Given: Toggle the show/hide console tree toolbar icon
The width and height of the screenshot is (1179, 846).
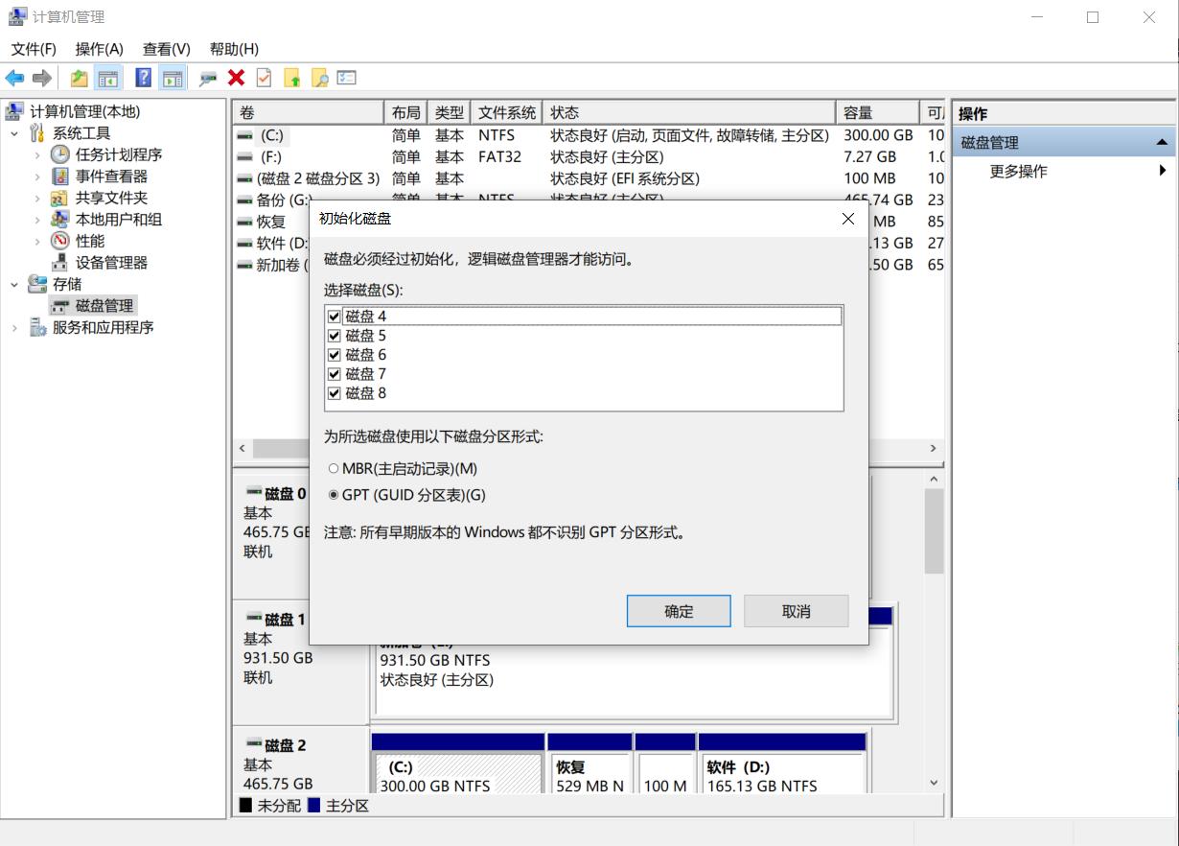Looking at the screenshot, I should 106,78.
